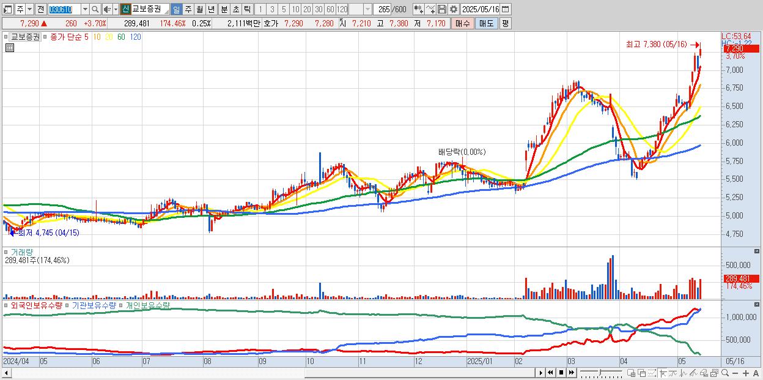Select the 월 monthly period toggle
The width and height of the screenshot is (763, 380).
[x=199, y=9]
